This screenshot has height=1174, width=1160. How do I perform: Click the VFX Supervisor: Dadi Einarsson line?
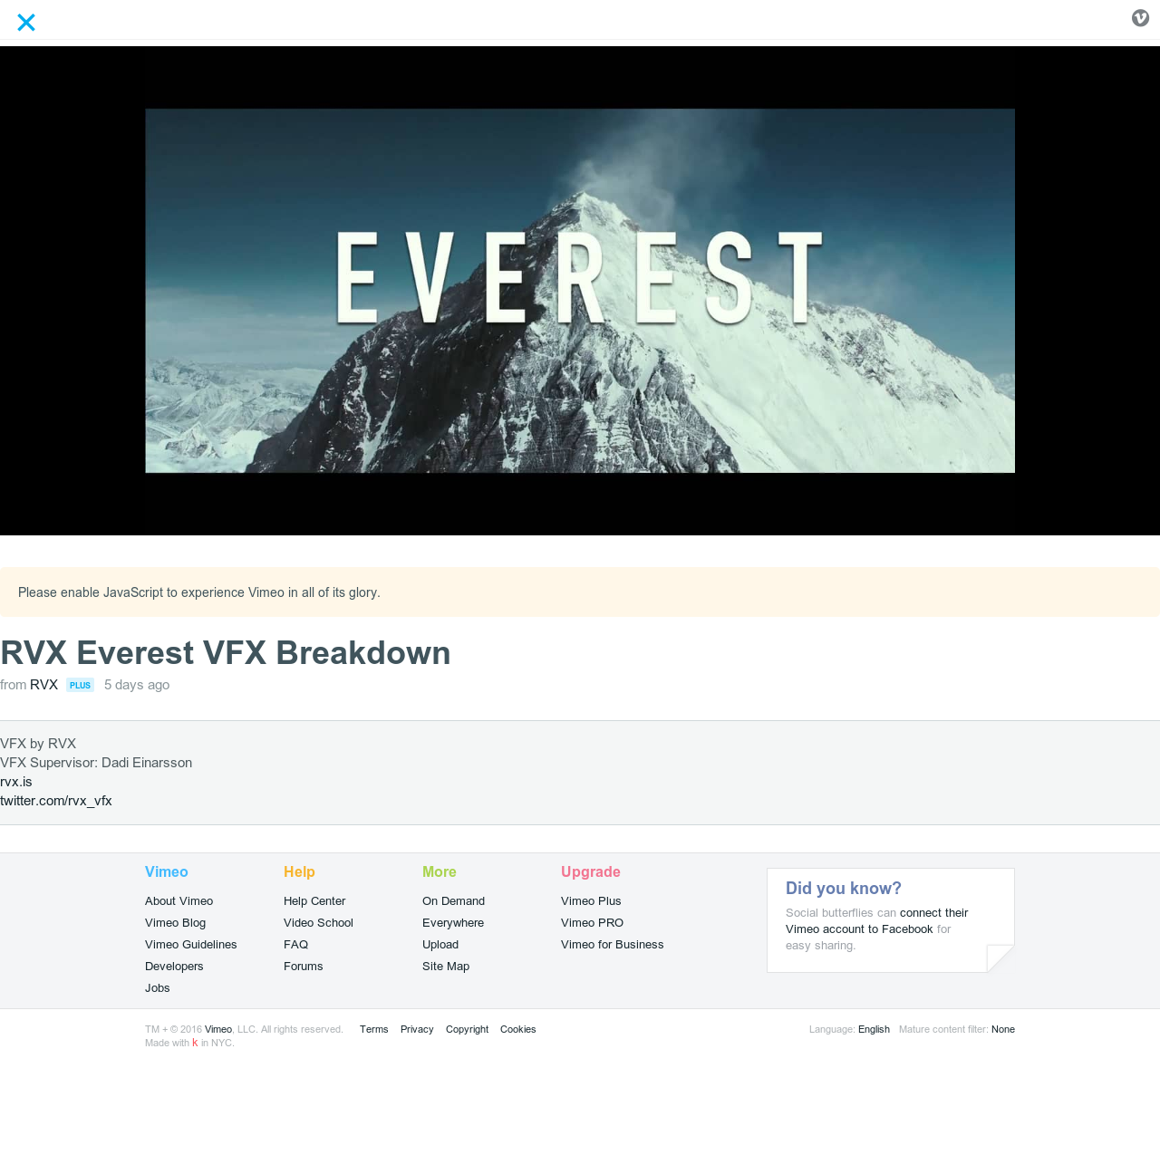click(x=96, y=763)
